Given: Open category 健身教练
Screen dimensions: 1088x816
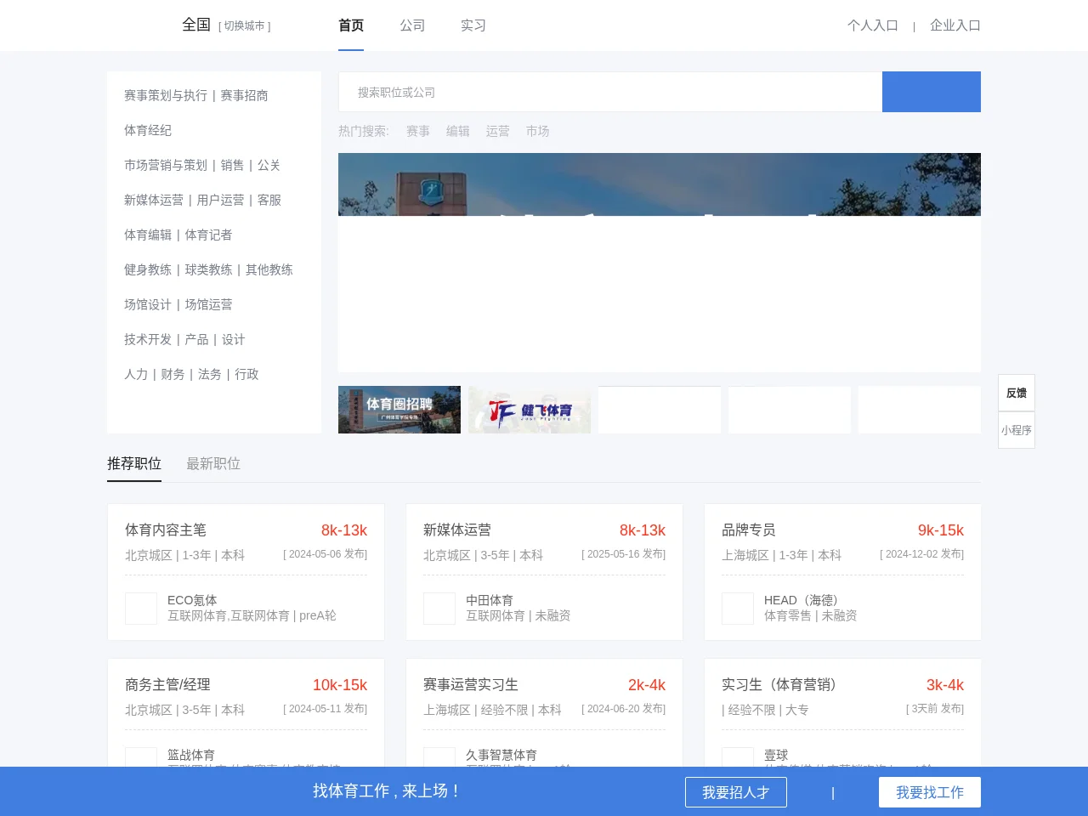Looking at the screenshot, I should point(148,269).
